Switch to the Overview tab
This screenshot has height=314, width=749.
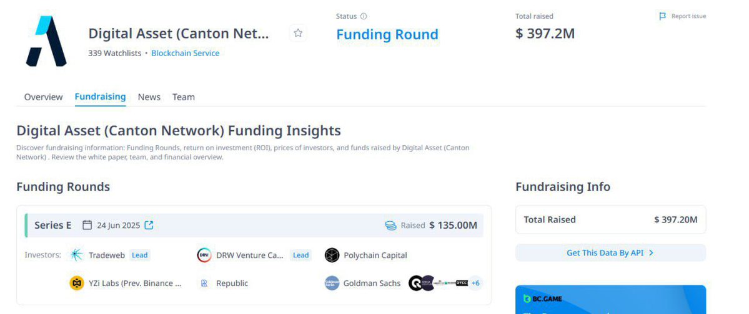tap(44, 97)
